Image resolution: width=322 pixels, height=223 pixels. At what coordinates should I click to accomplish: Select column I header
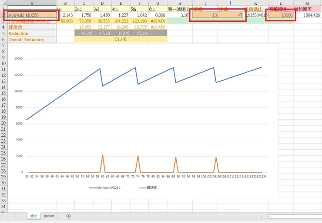coord(205,3)
